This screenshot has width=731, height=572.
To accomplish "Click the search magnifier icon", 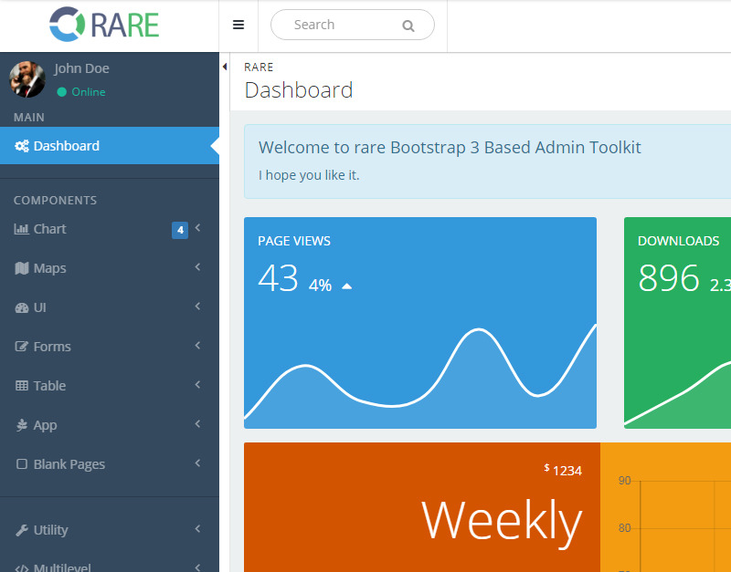I will click(x=408, y=25).
